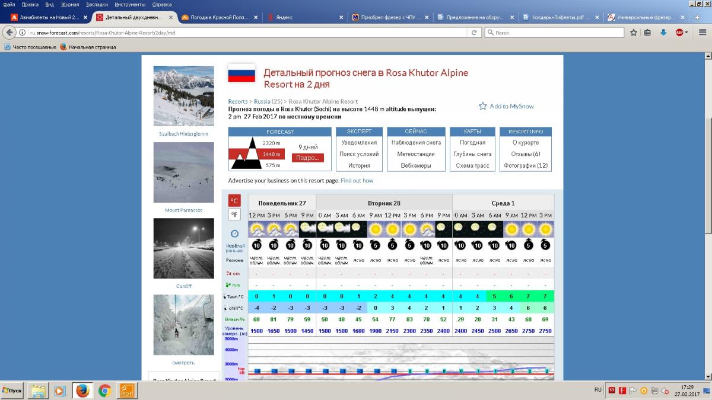
Task: Open the Глубины снега link
Action: click(x=473, y=154)
